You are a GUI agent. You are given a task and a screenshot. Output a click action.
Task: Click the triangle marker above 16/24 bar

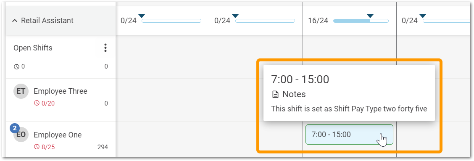(x=370, y=16)
